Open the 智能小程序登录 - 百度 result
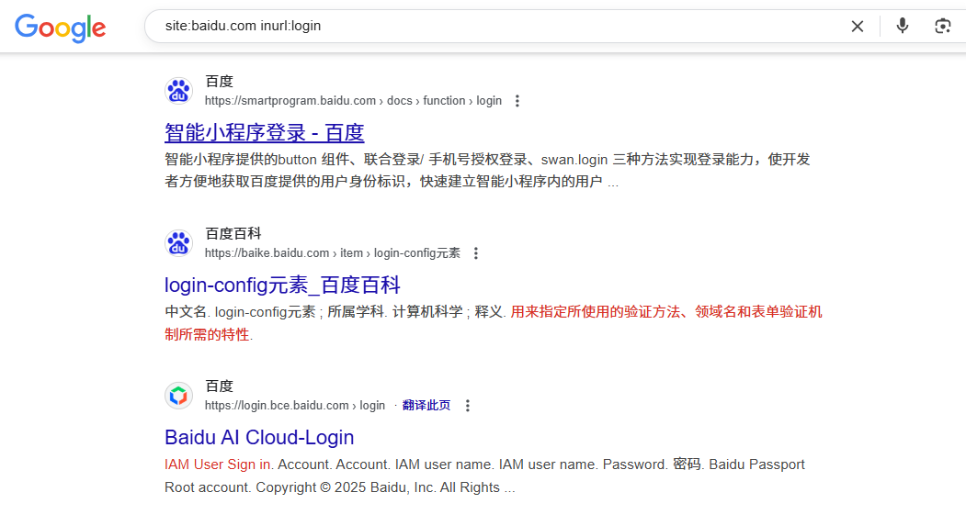 (x=265, y=133)
